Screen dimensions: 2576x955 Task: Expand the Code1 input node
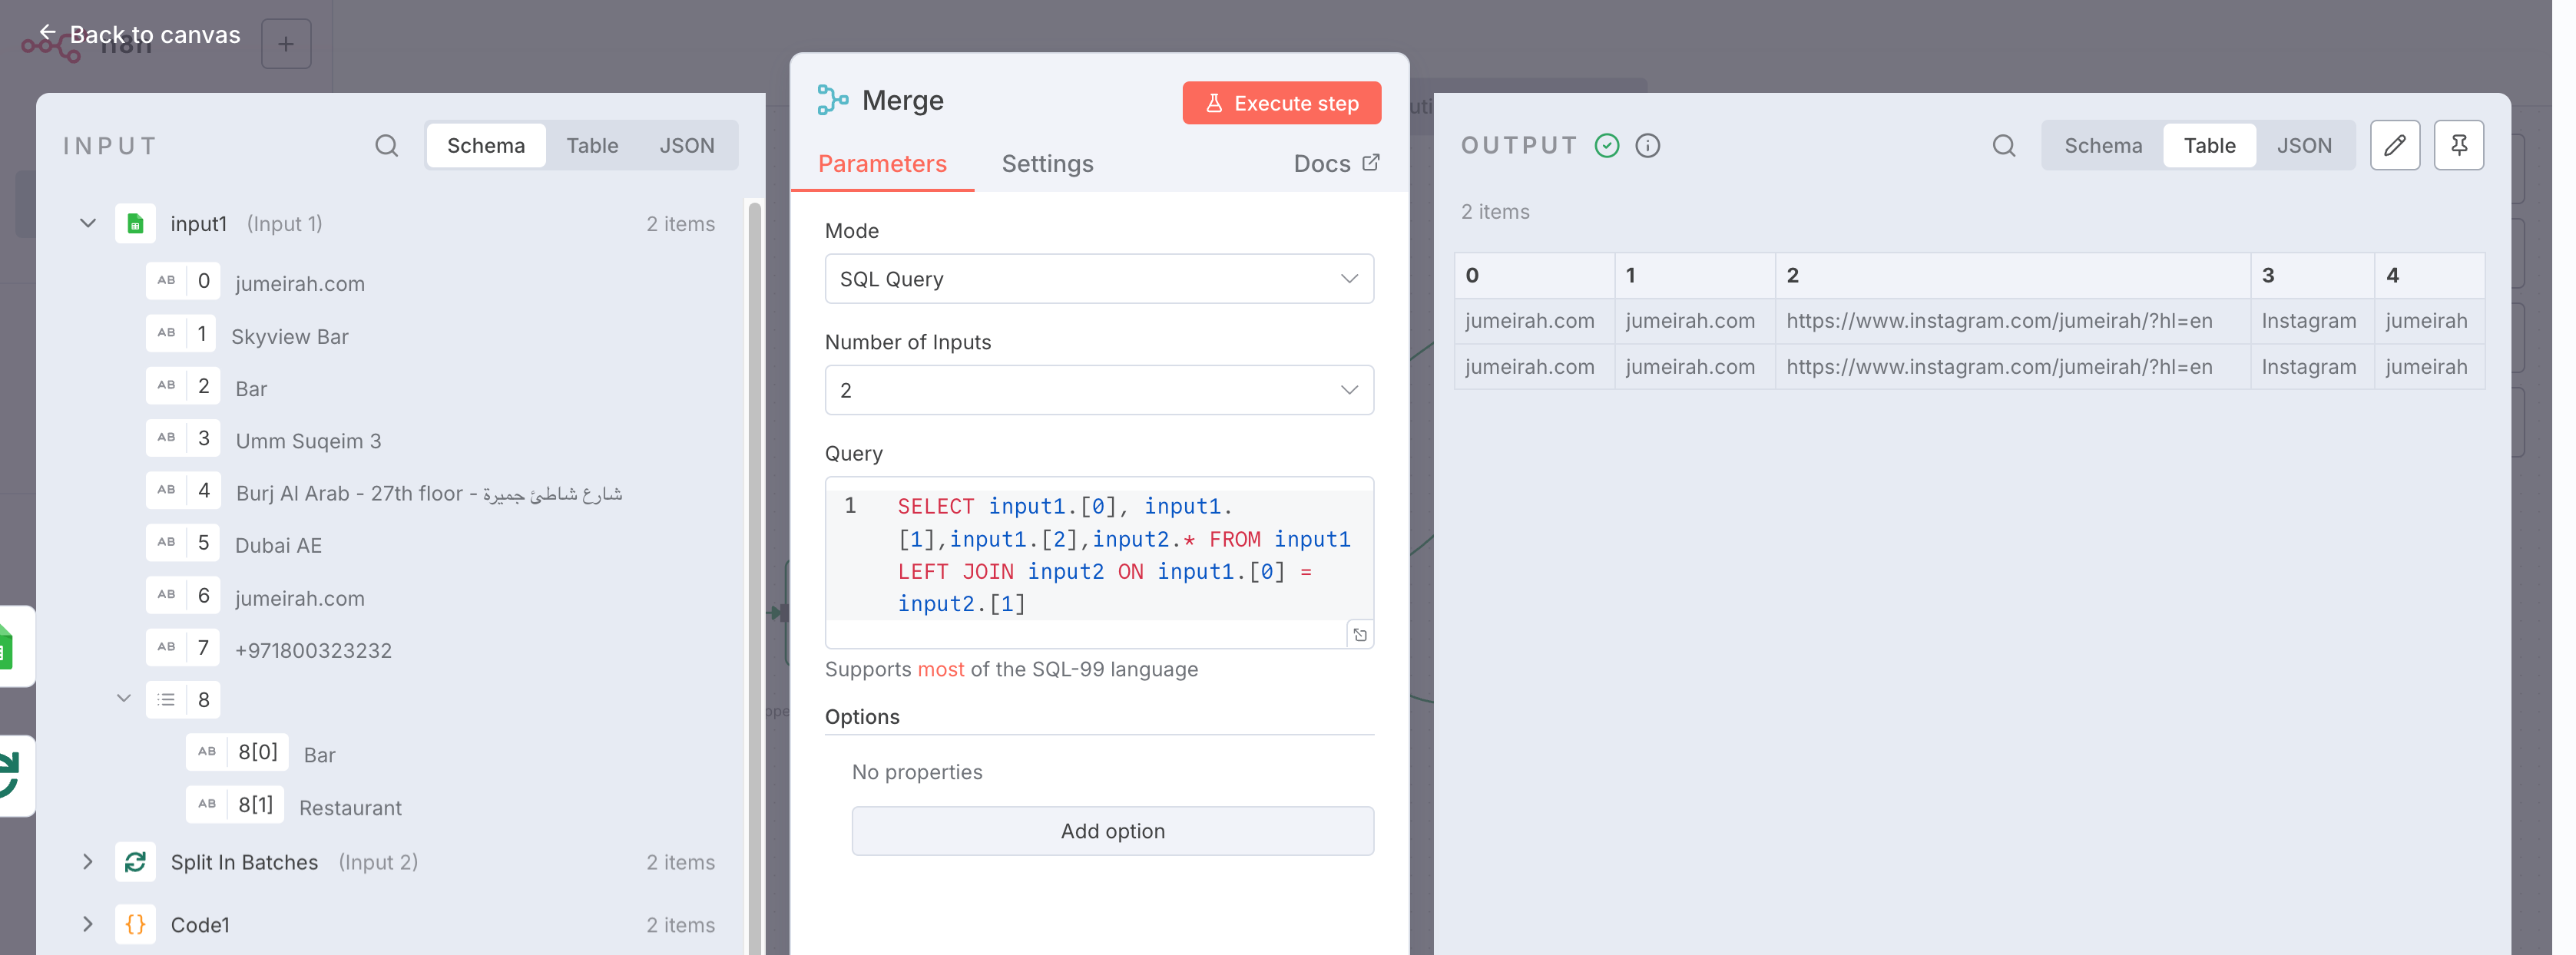pos(88,925)
